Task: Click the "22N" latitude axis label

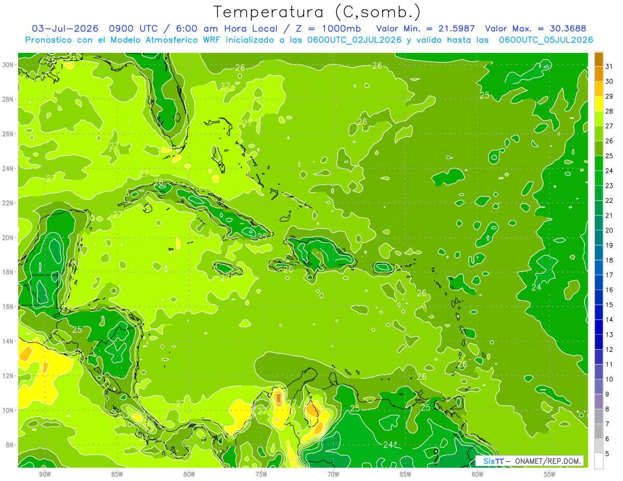Action: (x=9, y=203)
